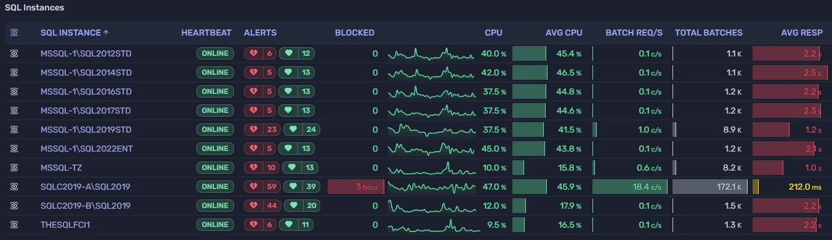832x240 pixels.
Task: Click the CPU sparkline for THESQLFCI1
Action: tap(432, 225)
